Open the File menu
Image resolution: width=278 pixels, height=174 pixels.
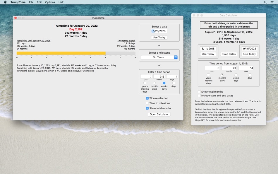[31, 2]
